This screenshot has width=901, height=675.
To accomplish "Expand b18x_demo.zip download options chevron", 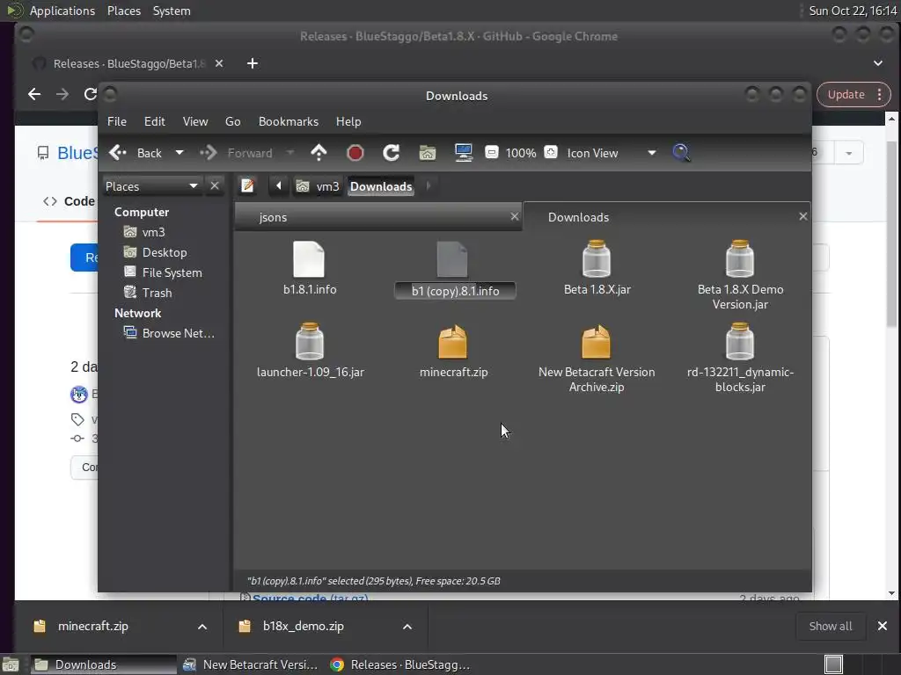I will 407,626.
